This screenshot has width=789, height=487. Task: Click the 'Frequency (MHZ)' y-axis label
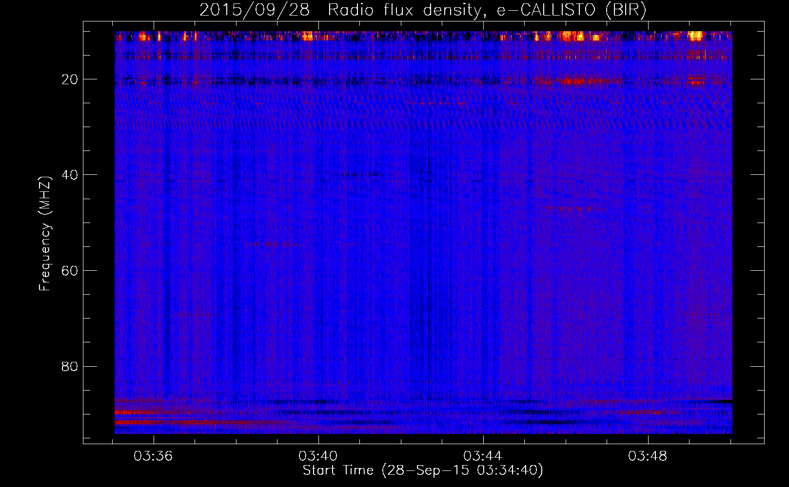[x=45, y=234]
